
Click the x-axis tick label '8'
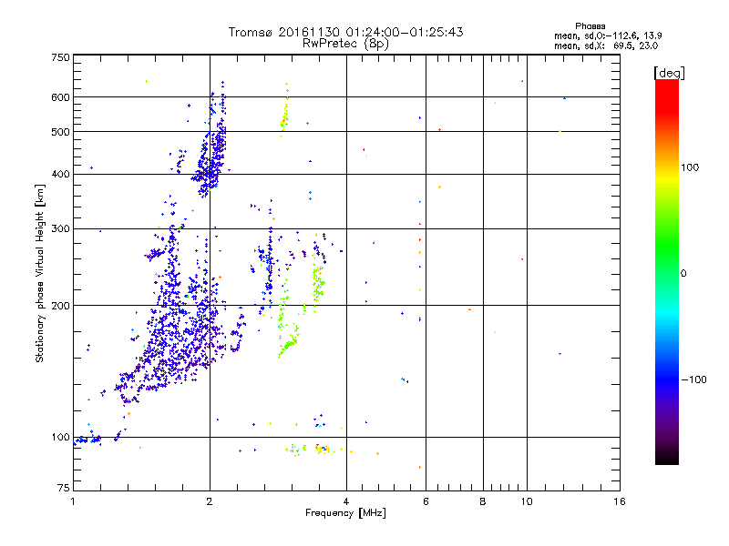pos(483,501)
